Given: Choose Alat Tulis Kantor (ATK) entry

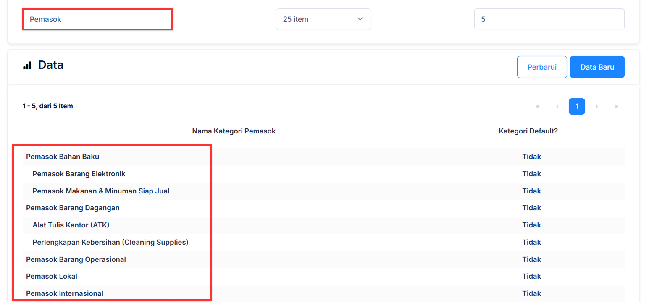Looking at the screenshot, I should 71,225.
